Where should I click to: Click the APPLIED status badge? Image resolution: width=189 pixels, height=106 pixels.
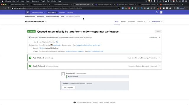[x=31, y=32]
